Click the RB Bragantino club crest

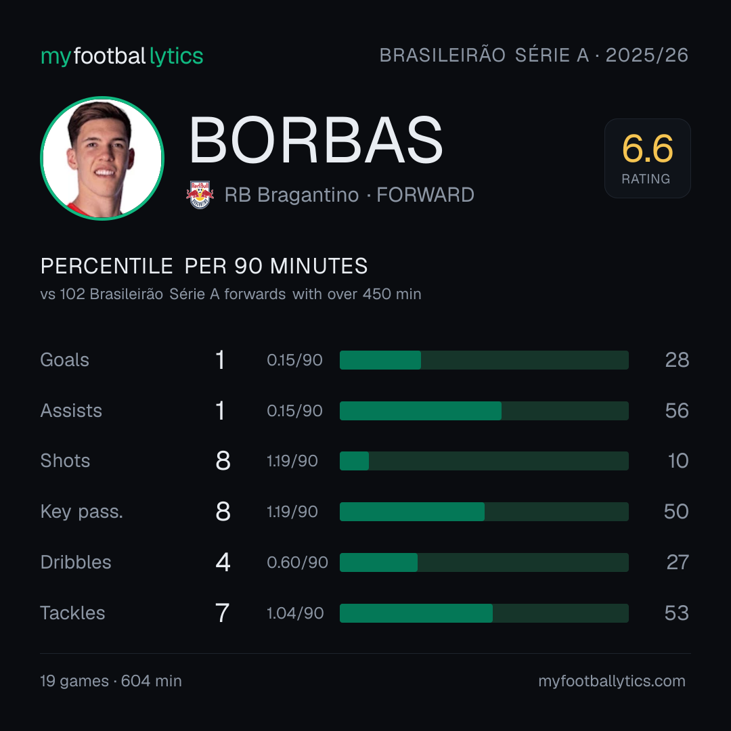point(200,195)
